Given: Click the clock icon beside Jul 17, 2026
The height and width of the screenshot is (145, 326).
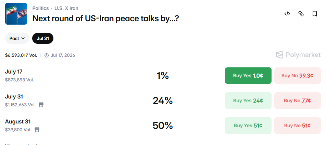Looking at the screenshot, I should [x=47, y=55].
